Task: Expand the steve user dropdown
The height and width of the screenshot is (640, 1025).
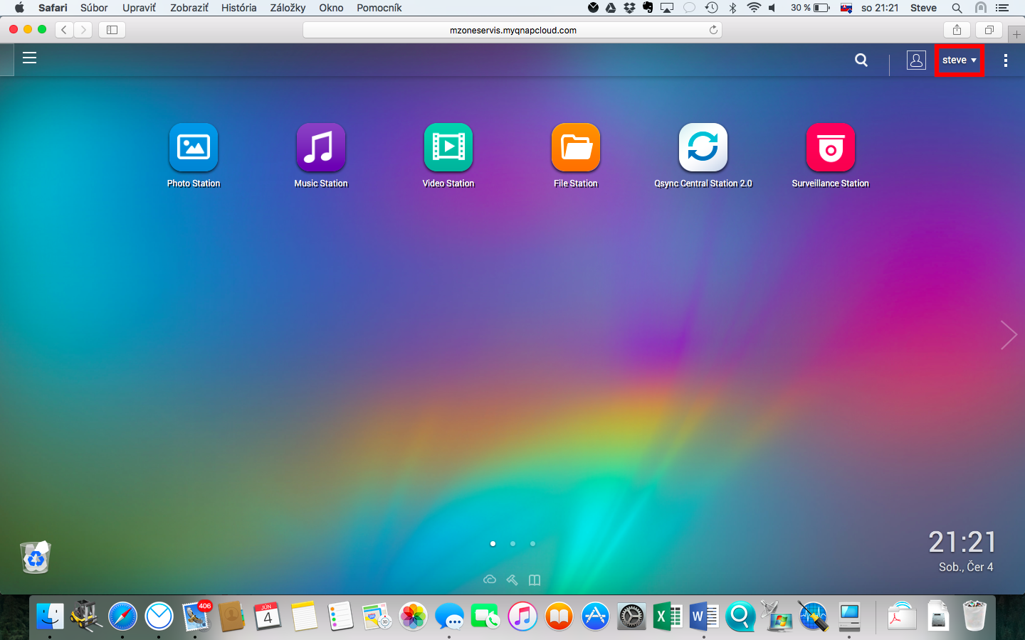Action: (x=959, y=60)
